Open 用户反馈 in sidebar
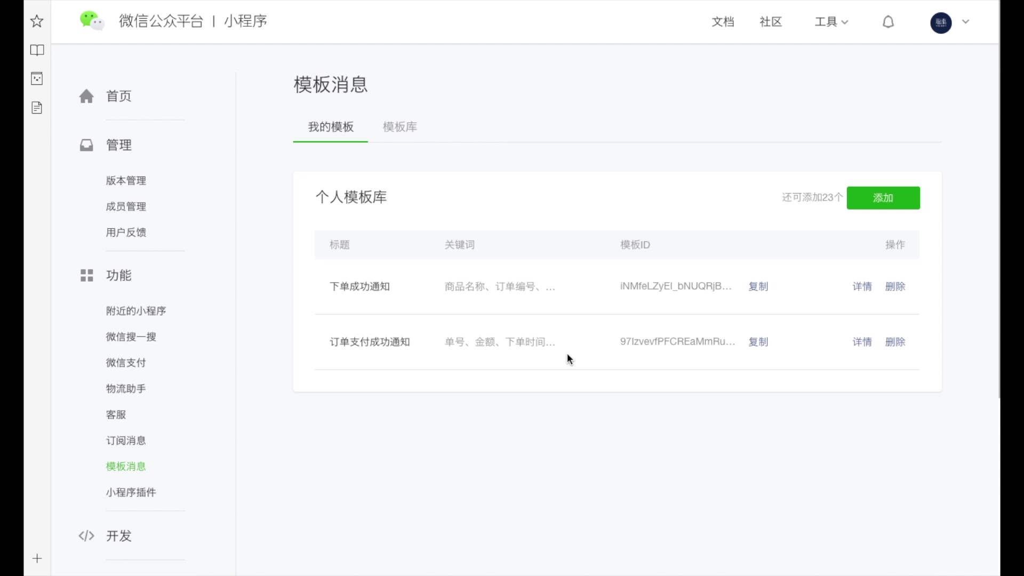 pyautogui.click(x=126, y=233)
